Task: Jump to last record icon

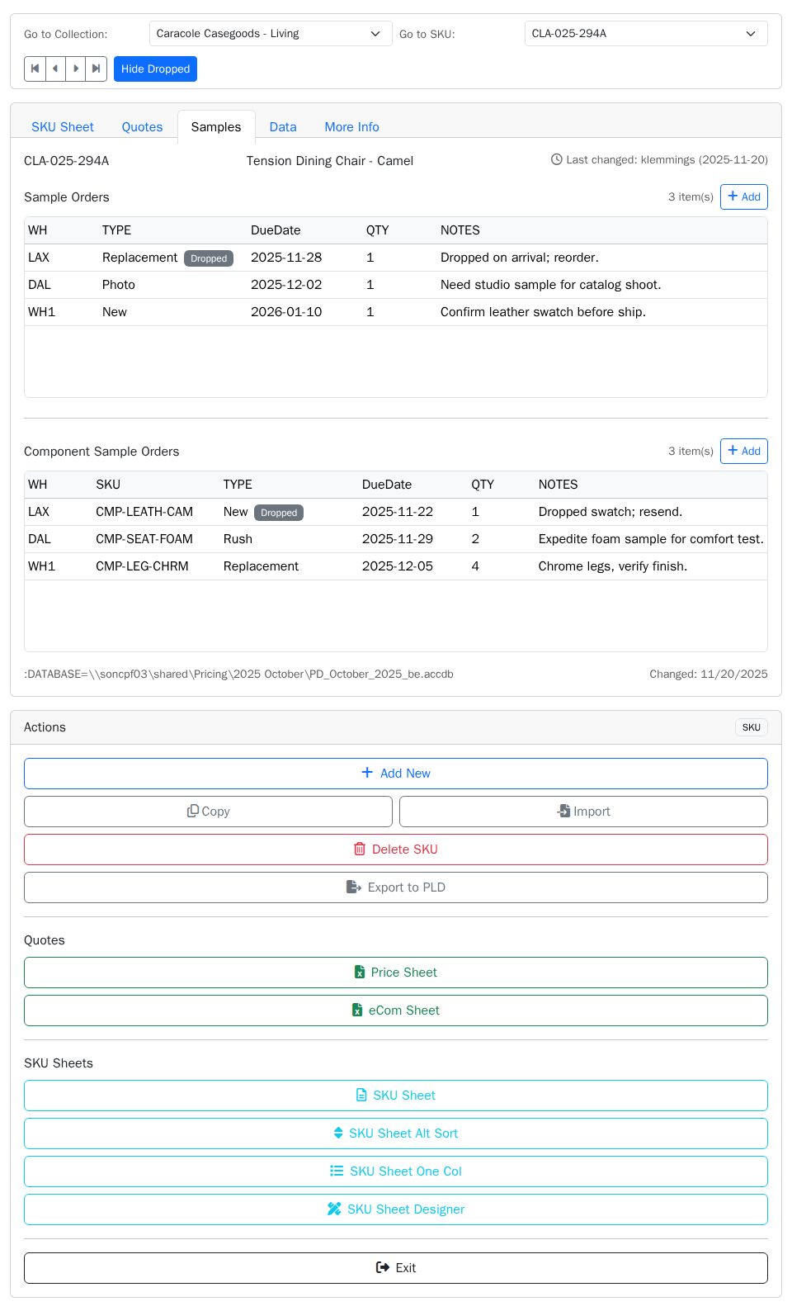Action: pyautogui.click(x=97, y=69)
